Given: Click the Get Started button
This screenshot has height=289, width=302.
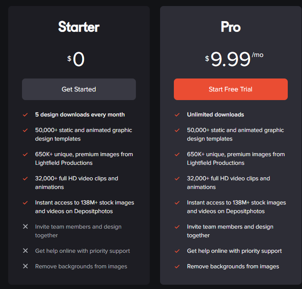Looking at the screenshot, I should [79, 89].
